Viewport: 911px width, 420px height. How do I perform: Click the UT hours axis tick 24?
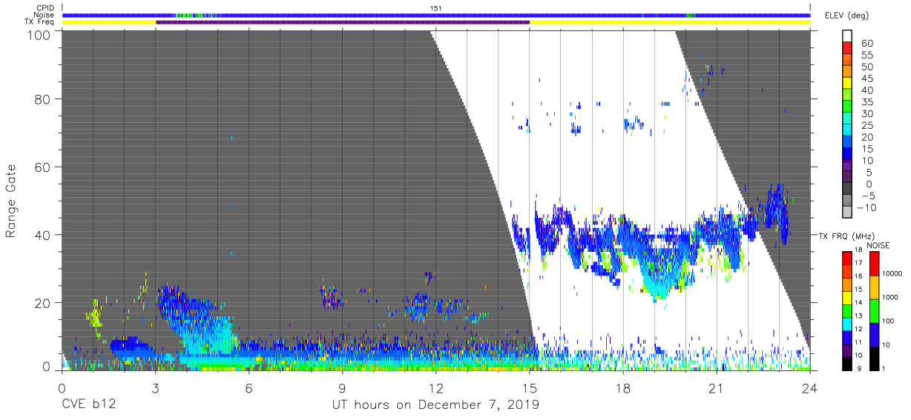(x=810, y=388)
